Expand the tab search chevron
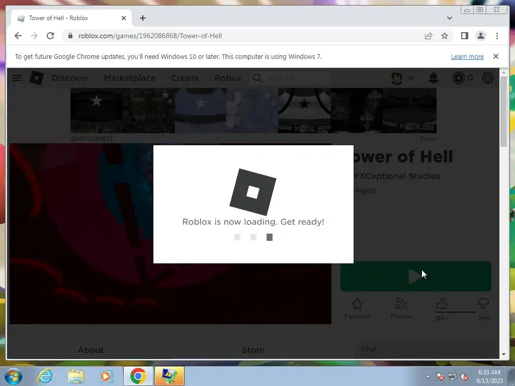Image resolution: width=515 pixels, height=386 pixels. pos(449,18)
